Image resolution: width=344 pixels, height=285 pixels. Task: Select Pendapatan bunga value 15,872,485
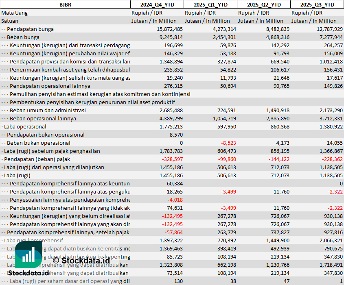point(170,29)
